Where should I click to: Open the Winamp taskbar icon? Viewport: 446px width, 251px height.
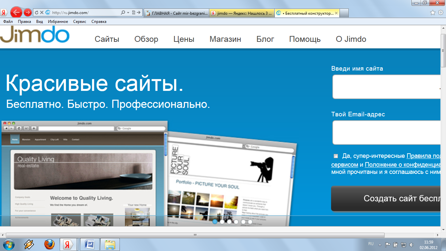point(29,244)
